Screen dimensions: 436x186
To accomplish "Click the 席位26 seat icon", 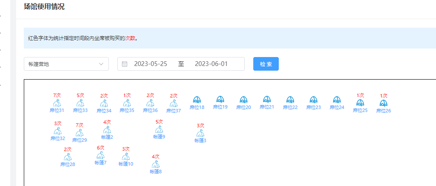I will pyautogui.click(x=383, y=103).
